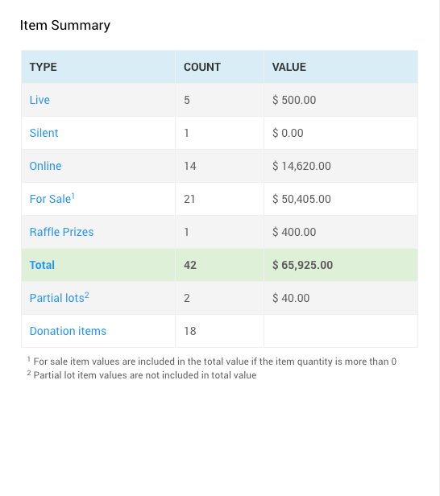Screen dimensions: 440x496
Task: Select the Raffle Prizes link
Action: tap(61, 232)
